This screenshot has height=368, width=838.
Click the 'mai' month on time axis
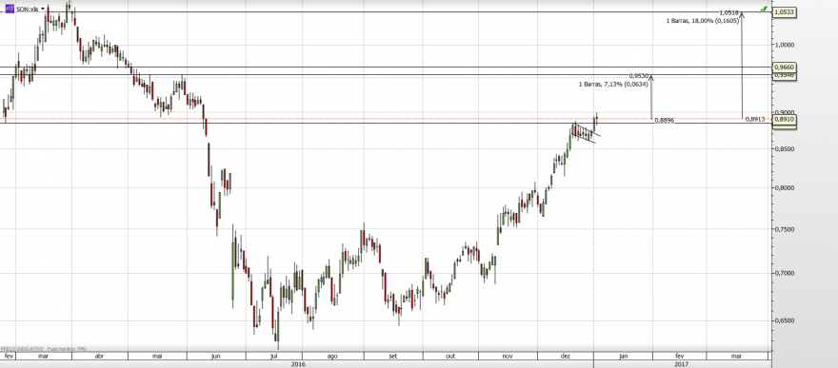pyautogui.click(x=157, y=356)
